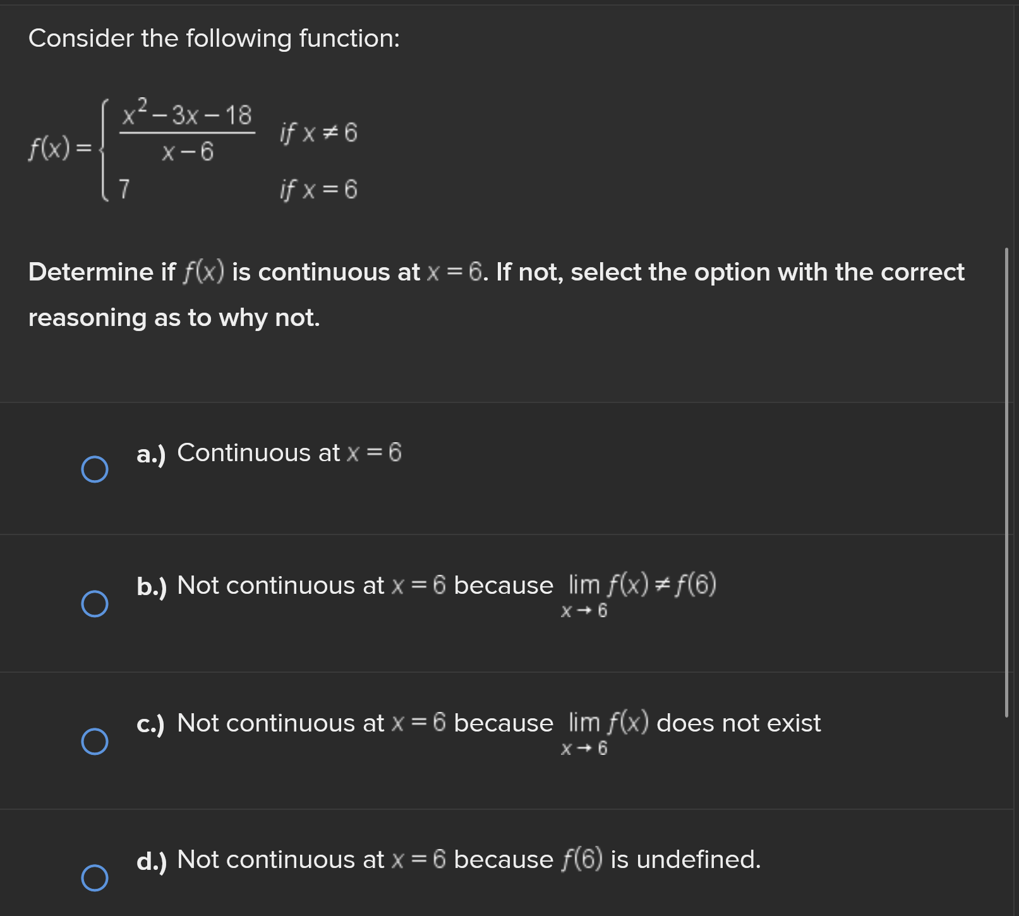Screen dimensions: 1019x916
Task: Click 'is undefined.' text in option d
Action: 685,859
